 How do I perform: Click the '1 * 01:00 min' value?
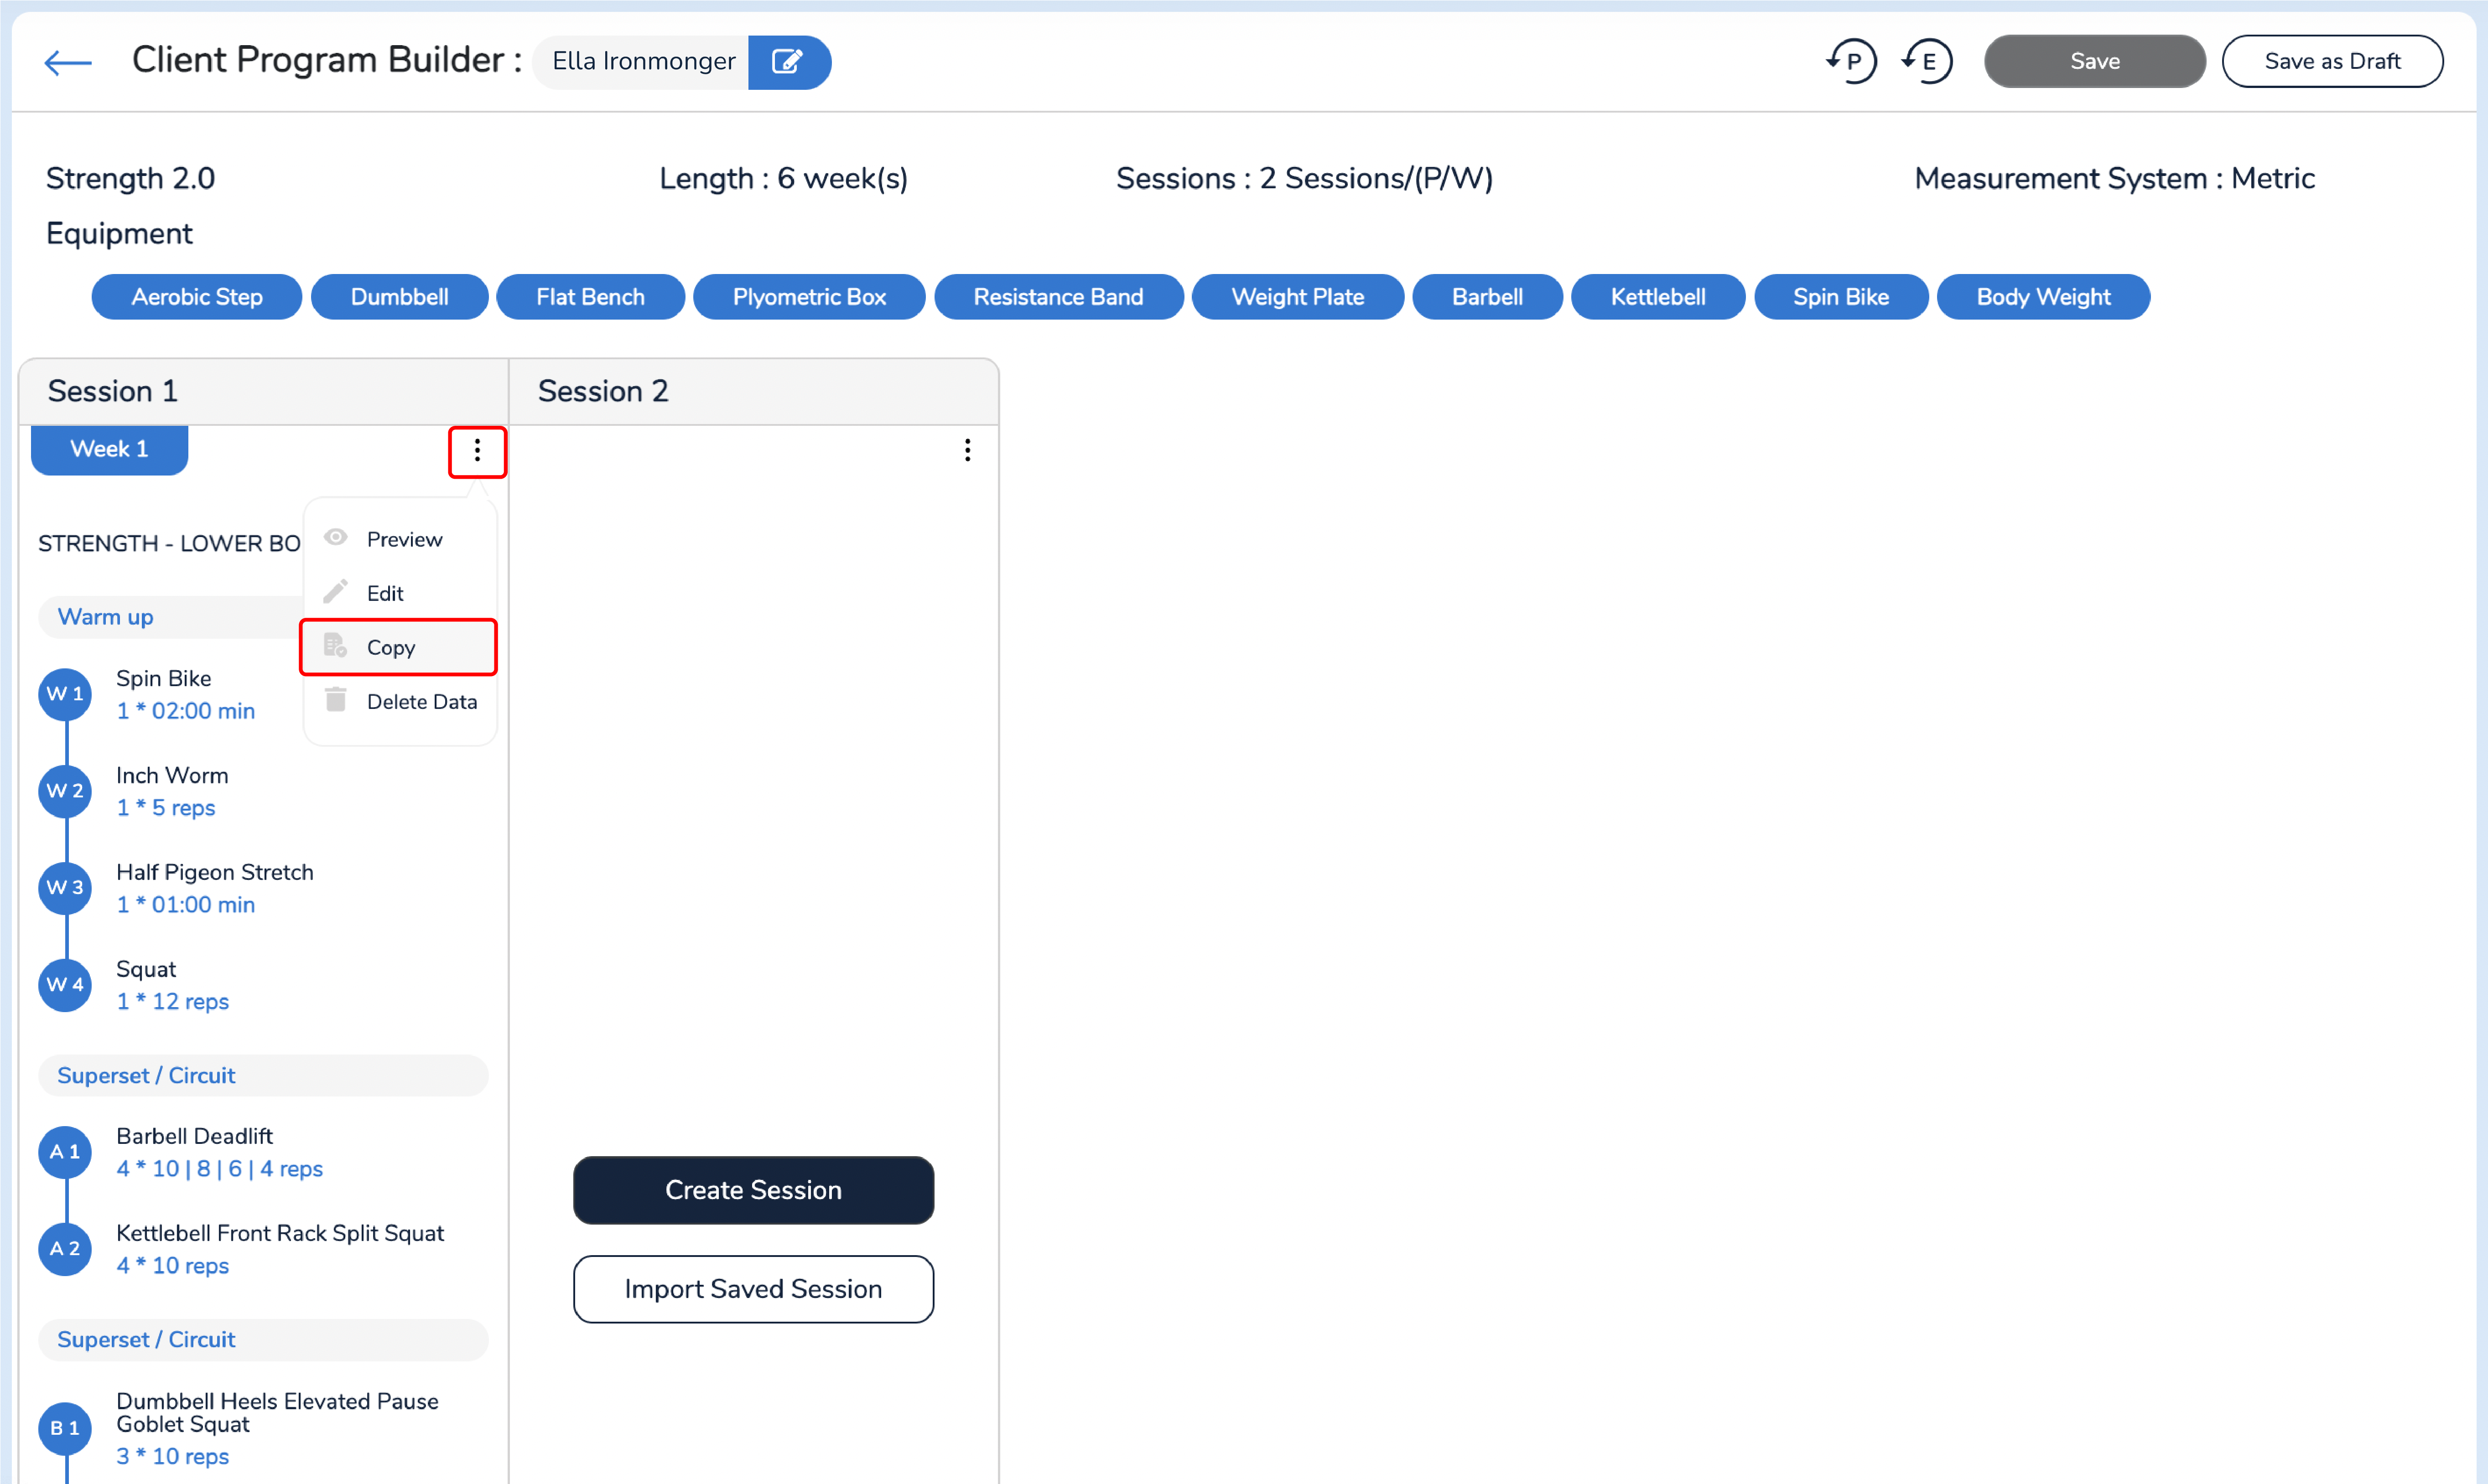[x=185, y=905]
